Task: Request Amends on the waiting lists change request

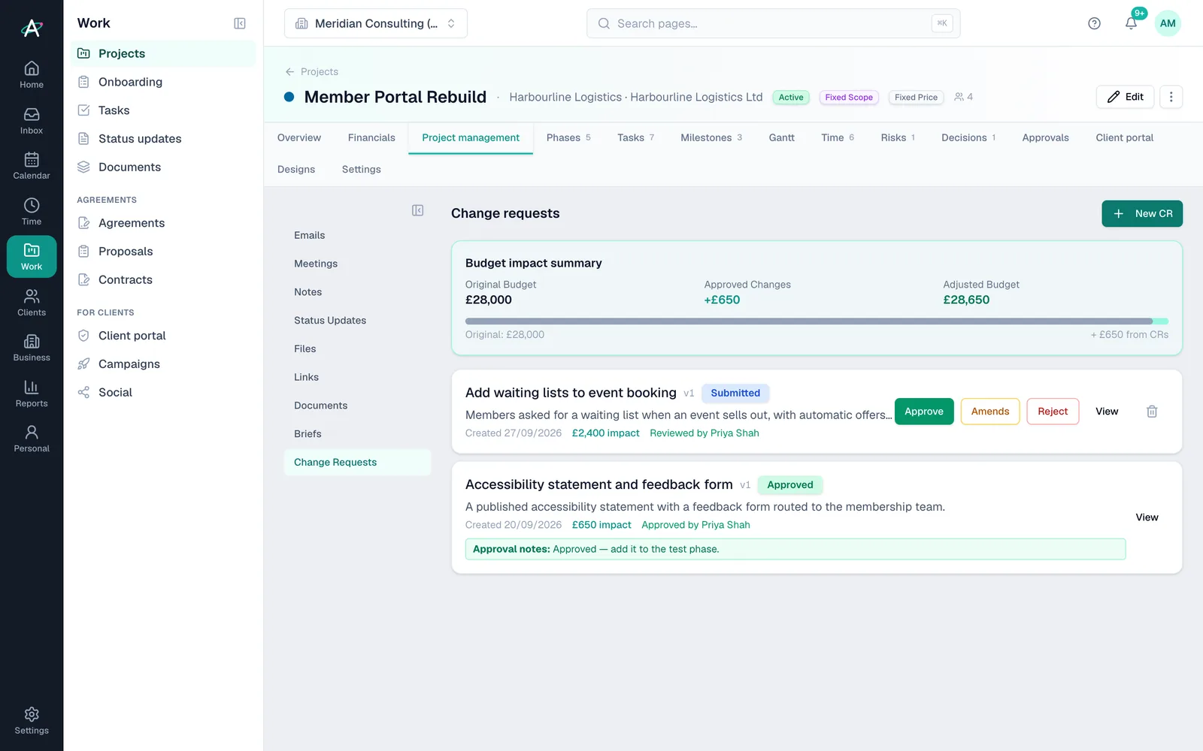Action: (x=990, y=412)
